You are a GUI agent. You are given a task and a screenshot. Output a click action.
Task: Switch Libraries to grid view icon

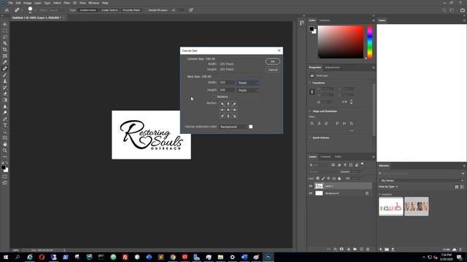(x=457, y=186)
